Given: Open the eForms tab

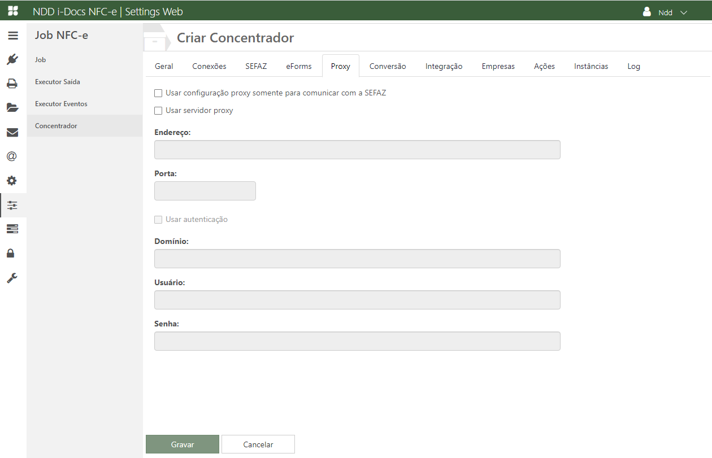Looking at the screenshot, I should click(x=299, y=66).
